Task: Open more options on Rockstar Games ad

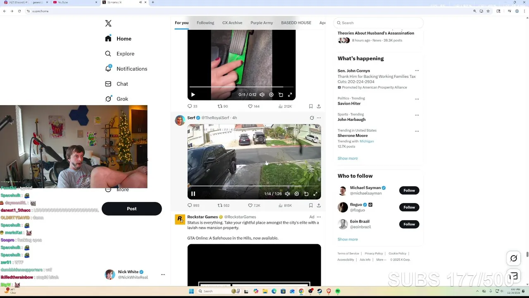Action: coord(319,217)
